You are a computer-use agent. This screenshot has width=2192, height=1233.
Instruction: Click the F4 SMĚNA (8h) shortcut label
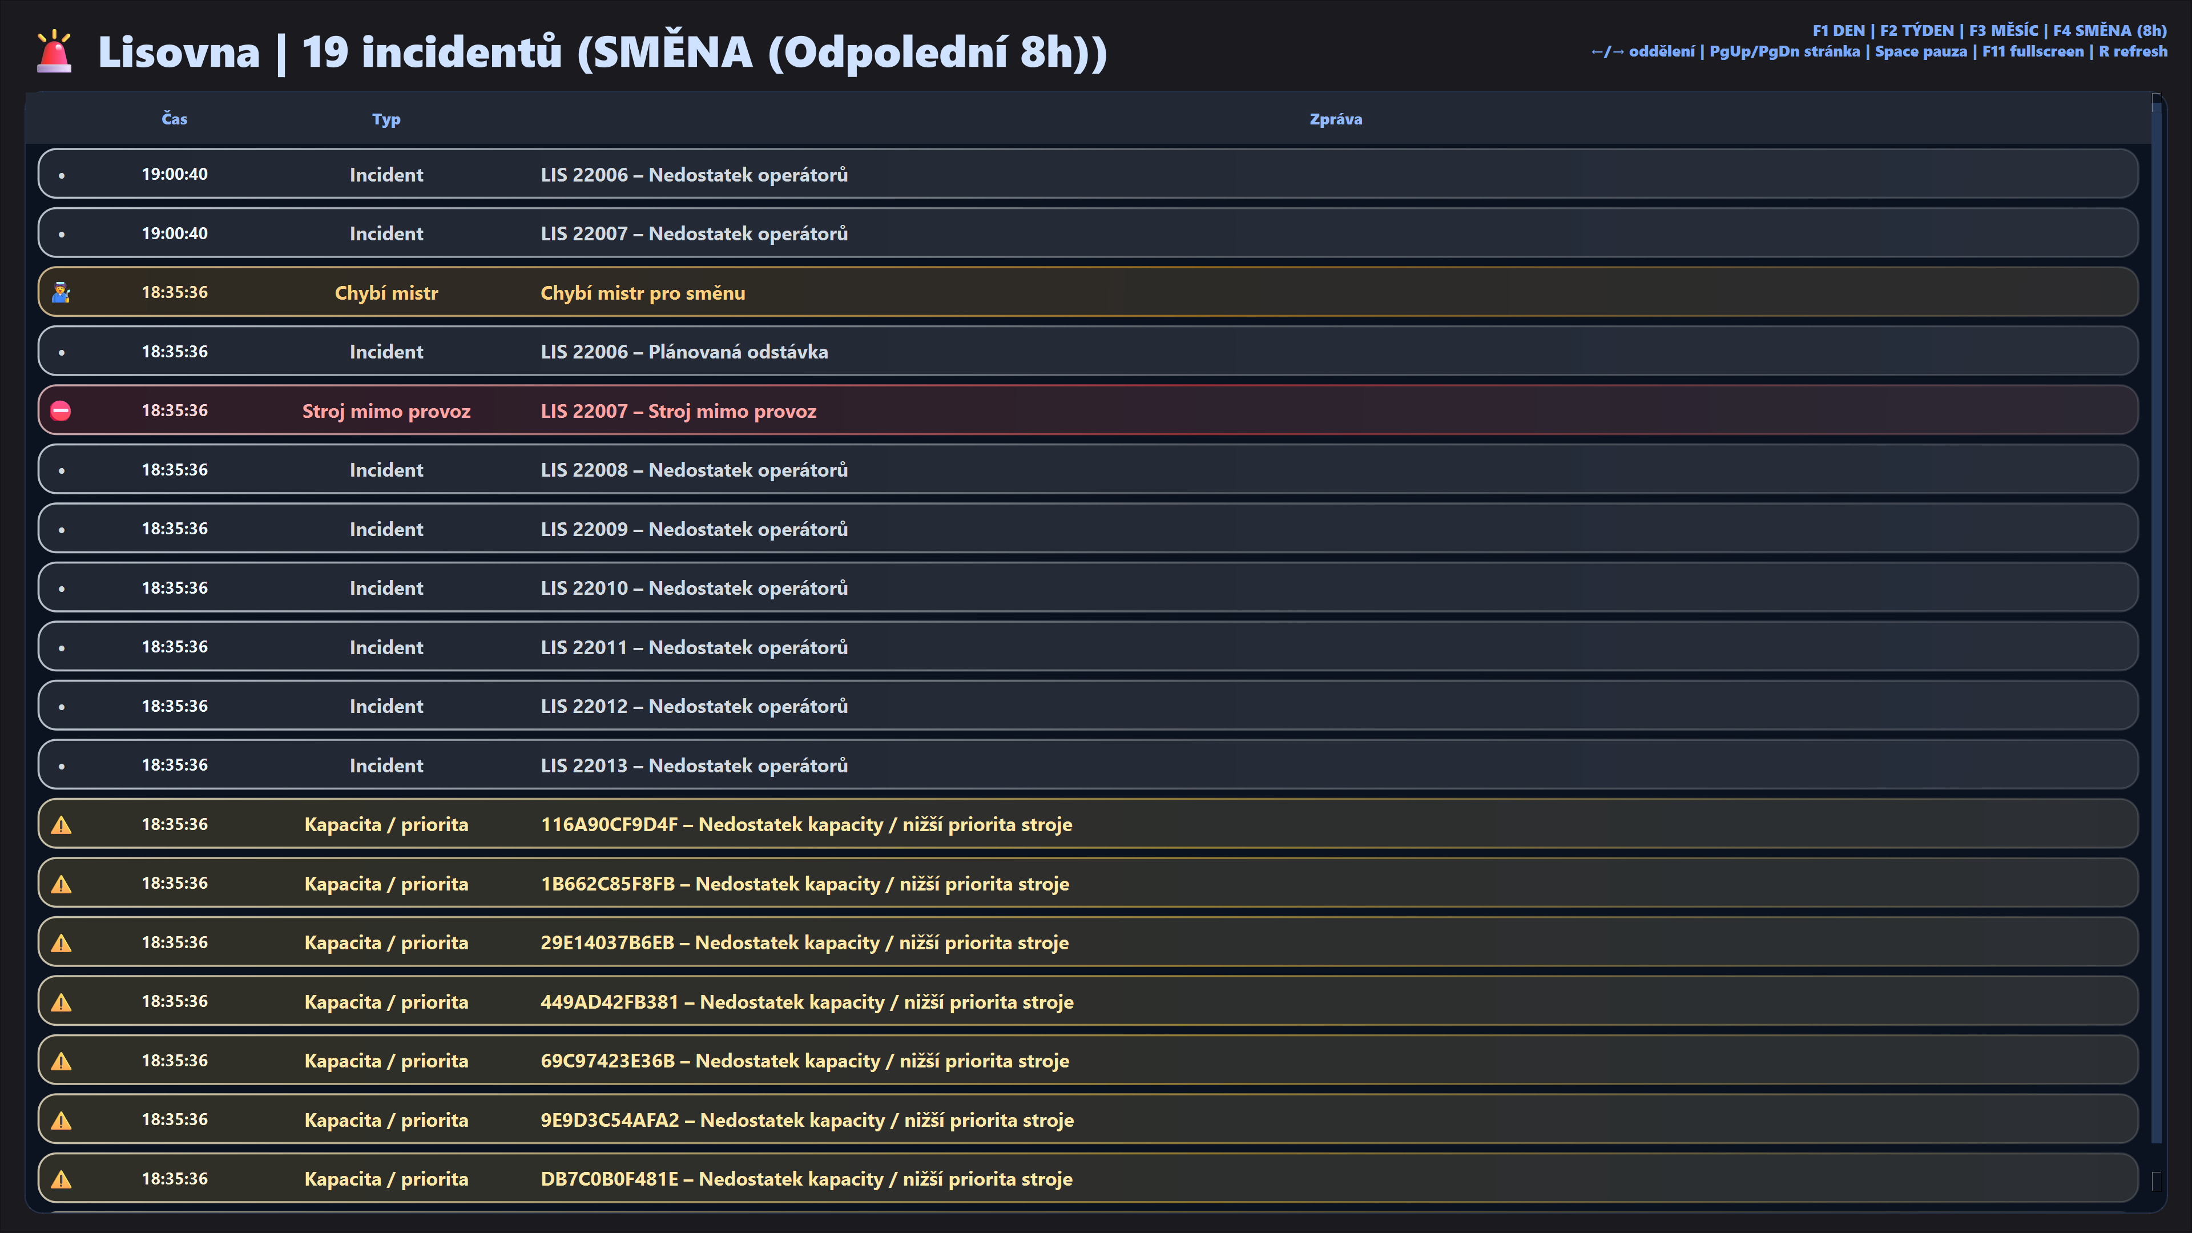click(2109, 31)
